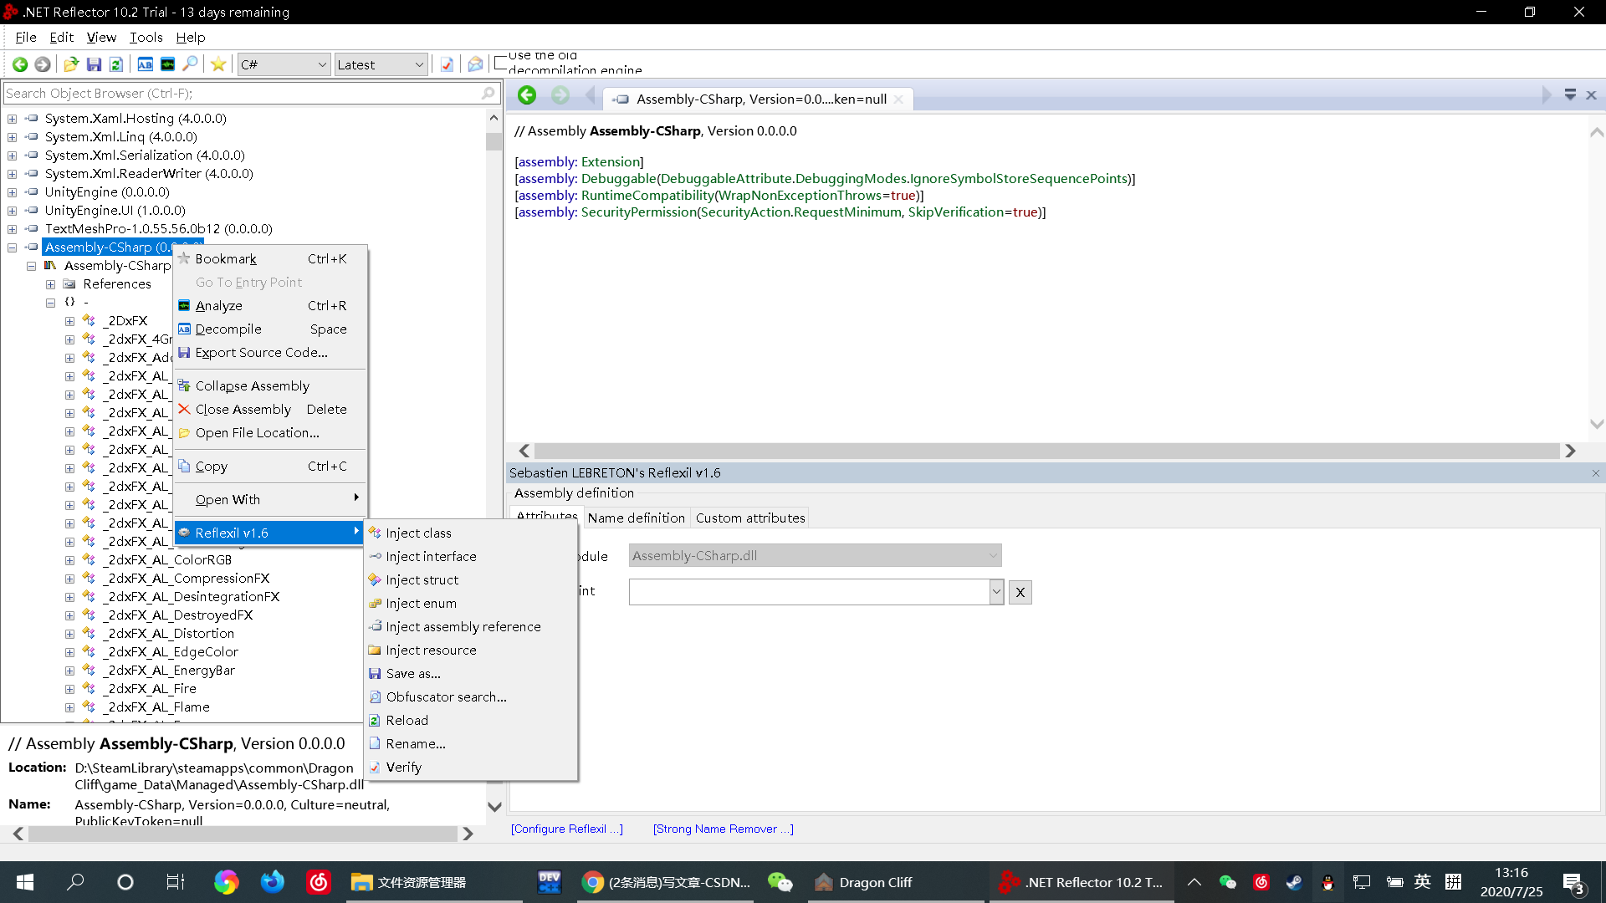Click the magnifier Search toolbar icon

point(191,64)
